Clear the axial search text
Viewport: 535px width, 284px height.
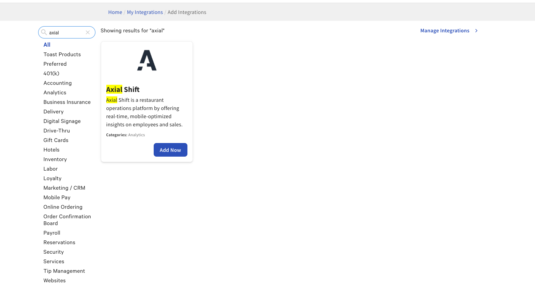pyautogui.click(x=88, y=32)
